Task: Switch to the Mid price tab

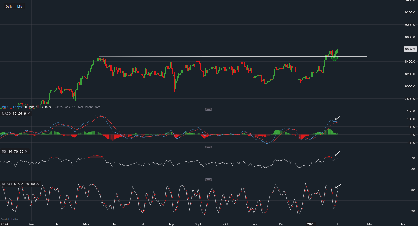Action: click(x=20, y=6)
